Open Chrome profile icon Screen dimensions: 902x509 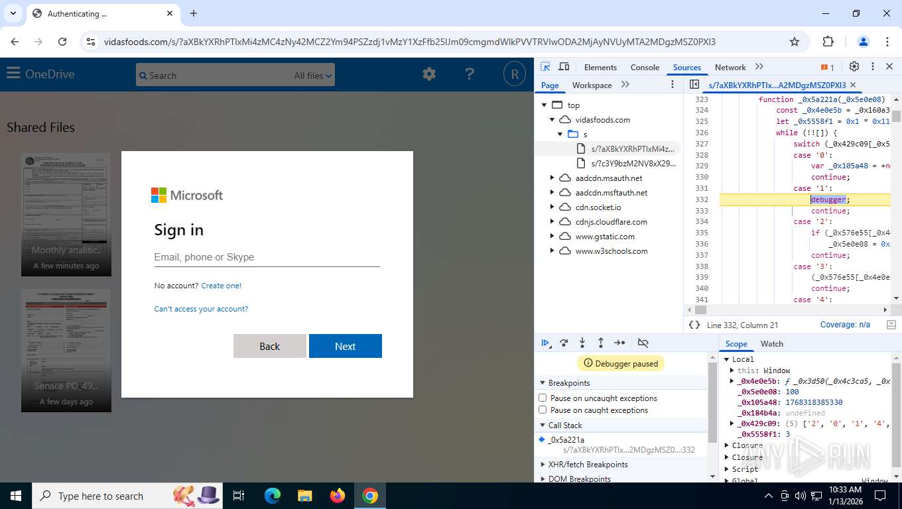click(x=864, y=42)
